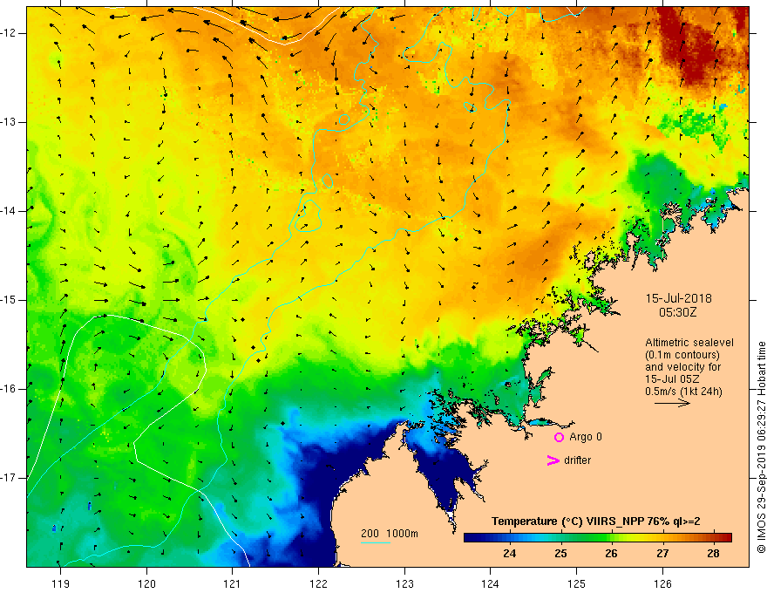
Task: Click longitude axis label 120
Action: tap(146, 583)
